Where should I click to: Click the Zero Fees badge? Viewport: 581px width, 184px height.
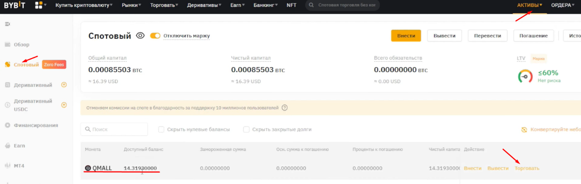tap(54, 65)
